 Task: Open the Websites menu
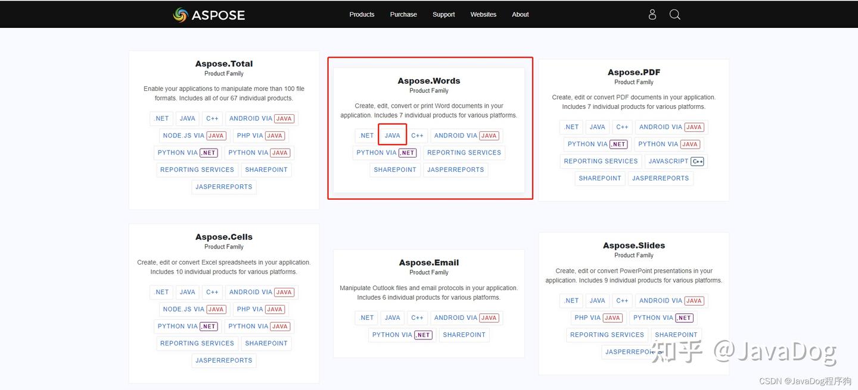(483, 14)
